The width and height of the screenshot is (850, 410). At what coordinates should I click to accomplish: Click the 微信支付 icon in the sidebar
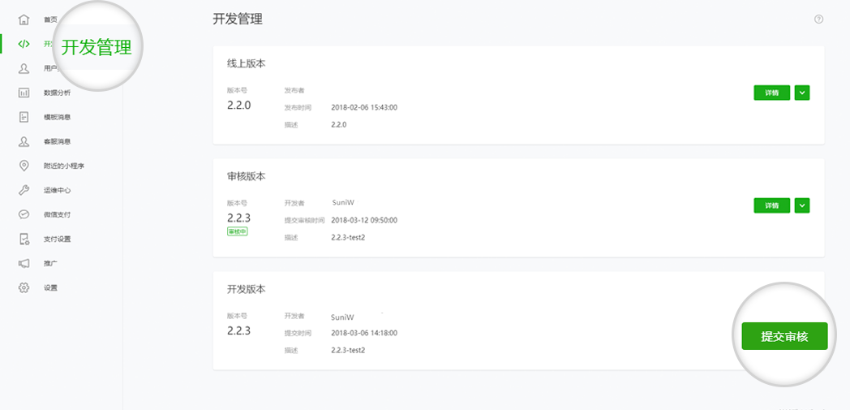coord(24,214)
